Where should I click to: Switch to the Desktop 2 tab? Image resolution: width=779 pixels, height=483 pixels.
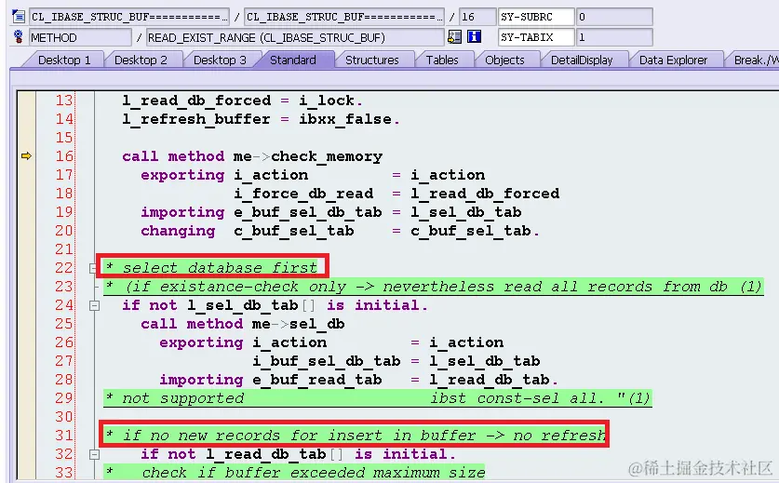(x=141, y=60)
